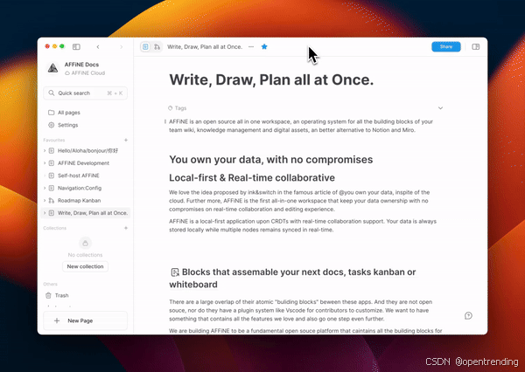Switch to edgeless mode icon
Viewport: 525px width, 372px height.
157,47
